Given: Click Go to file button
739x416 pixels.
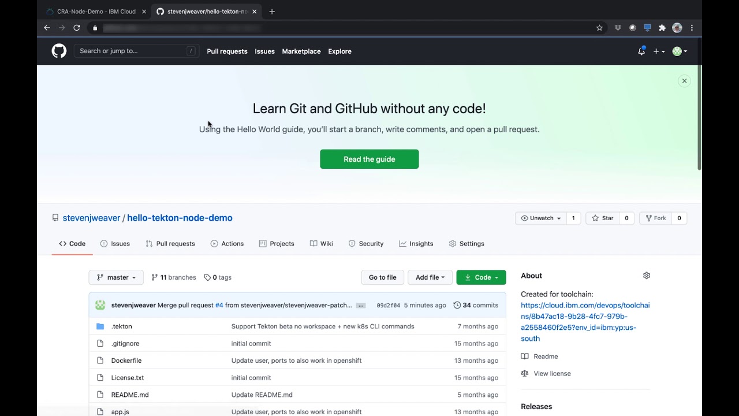Looking at the screenshot, I should (x=382, y=277).
